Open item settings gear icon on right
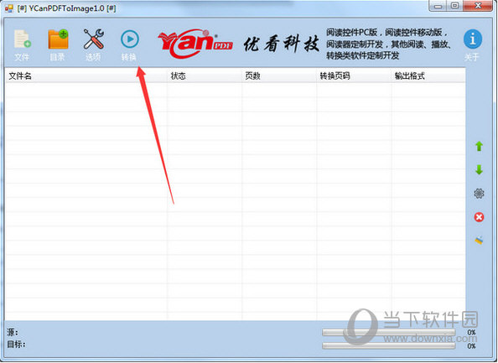 click(x=479, y=194)
